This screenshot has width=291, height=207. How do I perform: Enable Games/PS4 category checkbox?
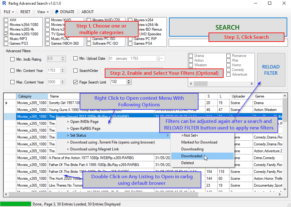pos(130,43)
